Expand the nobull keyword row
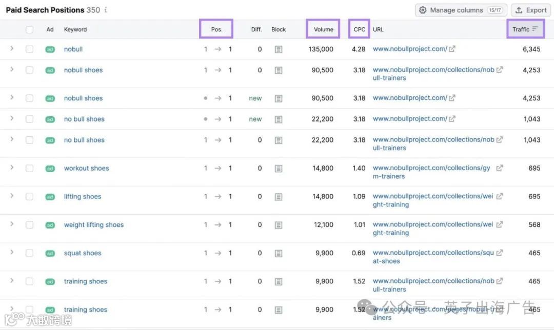 click(12, 48)
